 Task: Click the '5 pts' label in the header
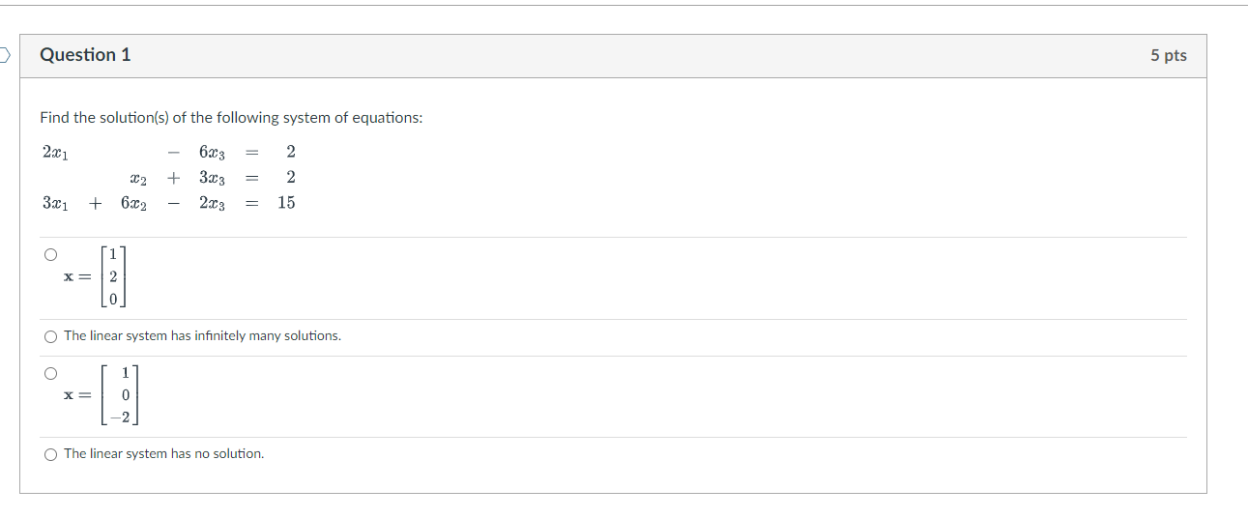click(1169, 56)
